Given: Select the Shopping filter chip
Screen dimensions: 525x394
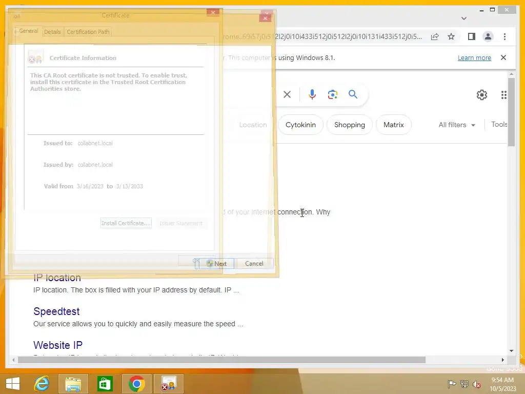Looking at the screenshot, I should point(349,125).
